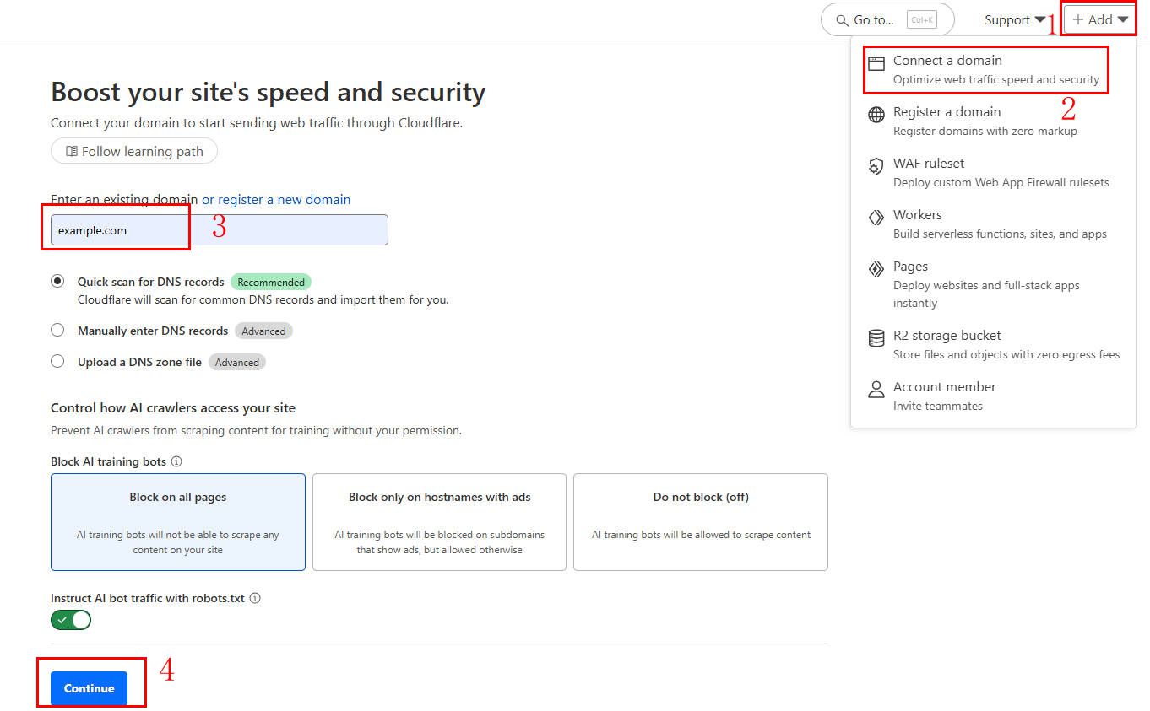Click the Register a domain globe icon
Viewport: 1150px width, 711px height.
[x=876, y=115]
